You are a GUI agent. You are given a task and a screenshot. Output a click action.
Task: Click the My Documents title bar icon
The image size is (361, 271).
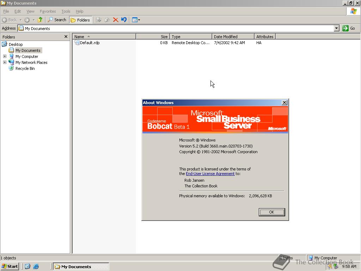tap(3, 3)
